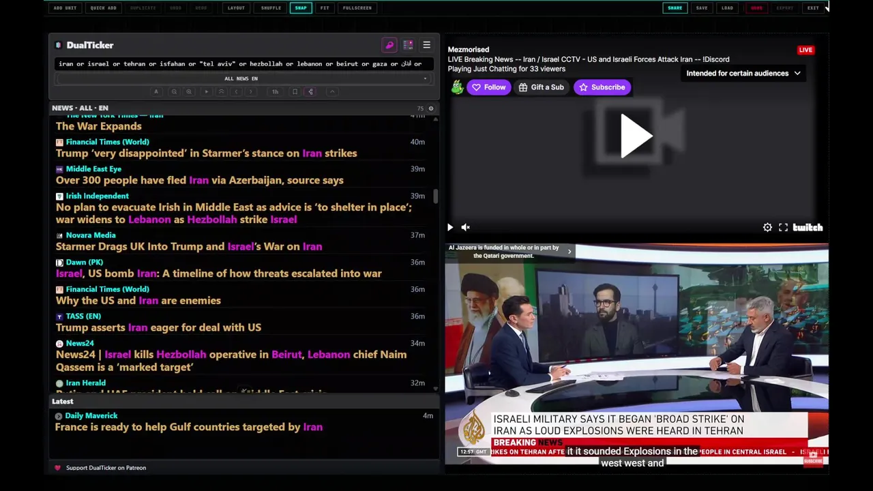Enter Twitch player fullscreen

pos(783,227)
